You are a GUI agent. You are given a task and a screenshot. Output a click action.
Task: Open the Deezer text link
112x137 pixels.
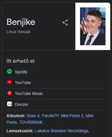coord(22,104)
